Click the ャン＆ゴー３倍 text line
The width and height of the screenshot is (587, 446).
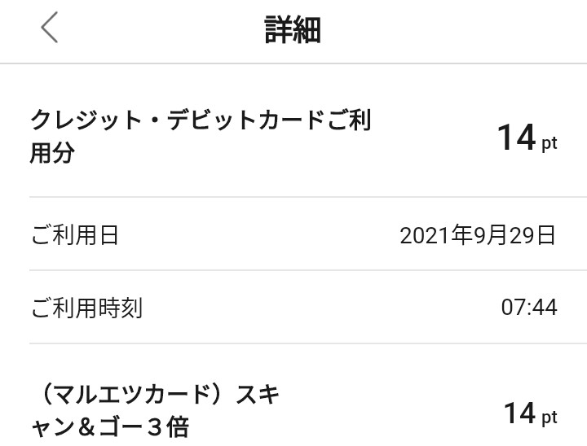coord(109,428)
